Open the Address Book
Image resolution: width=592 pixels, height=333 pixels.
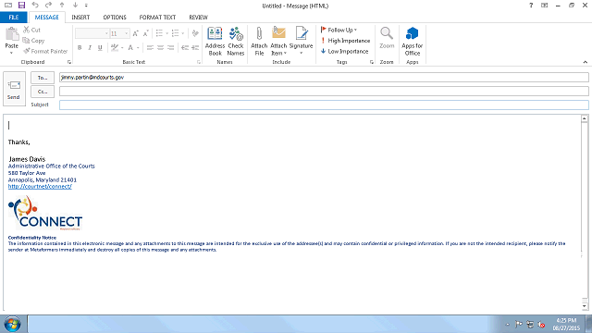215,41
